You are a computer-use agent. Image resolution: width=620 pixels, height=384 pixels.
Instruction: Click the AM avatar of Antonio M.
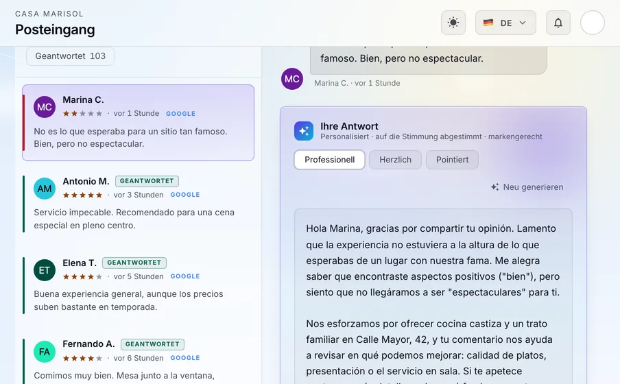[x=45, y=189]
